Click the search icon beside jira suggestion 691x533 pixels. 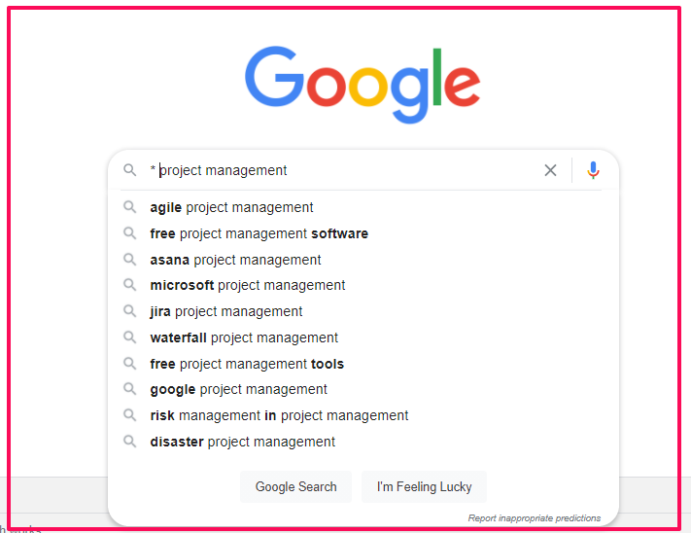click(x=129, y=311)
